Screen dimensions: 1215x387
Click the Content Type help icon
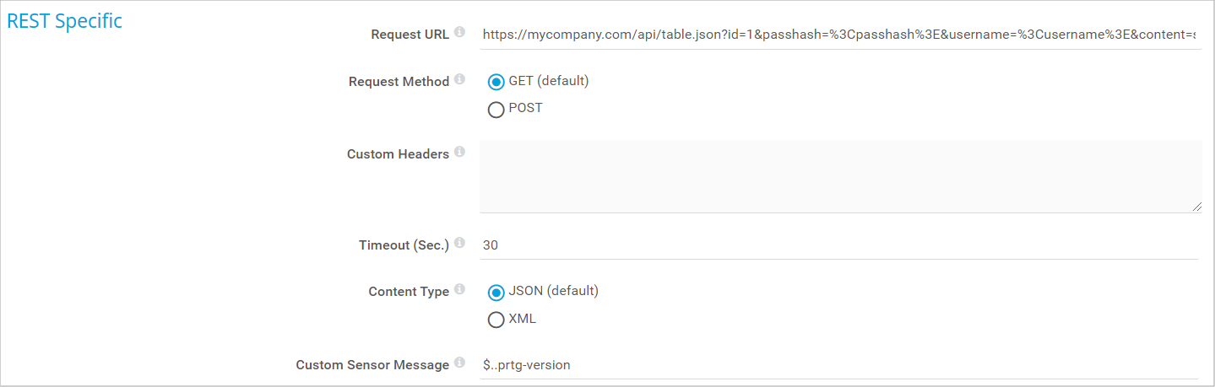pos(459,289)
